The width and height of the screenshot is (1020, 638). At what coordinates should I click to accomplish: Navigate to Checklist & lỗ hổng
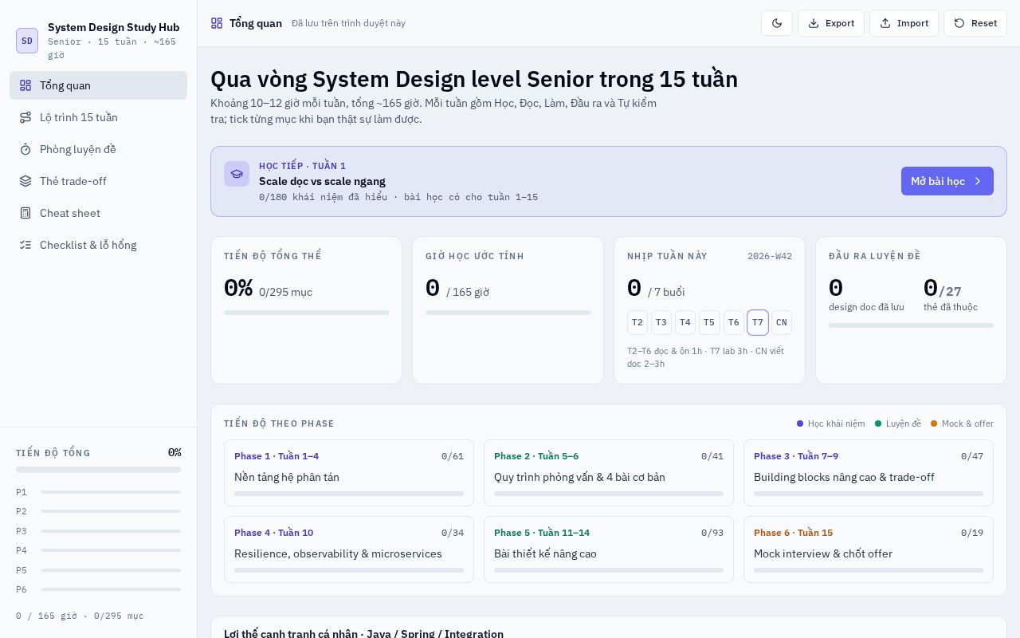pos(98,245)
